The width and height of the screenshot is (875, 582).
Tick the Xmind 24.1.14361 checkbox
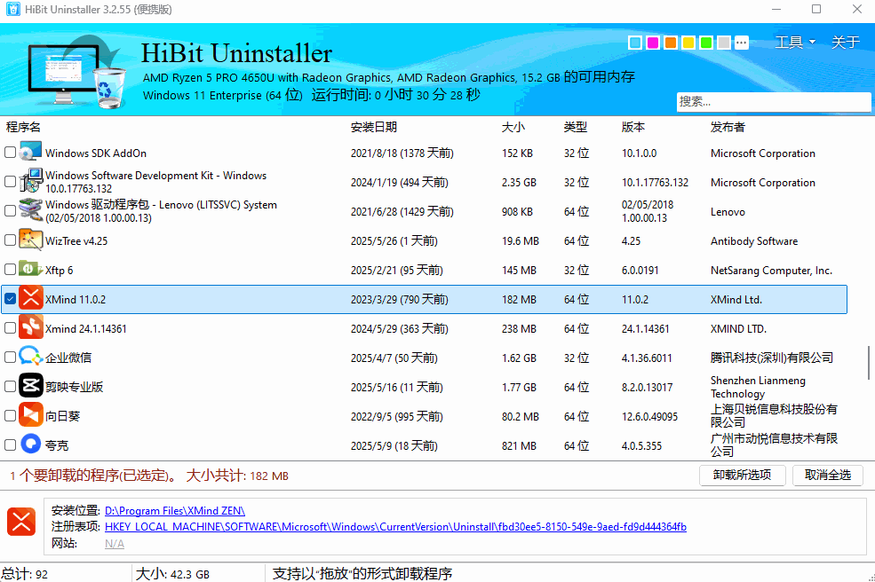[x=10, y=327]
